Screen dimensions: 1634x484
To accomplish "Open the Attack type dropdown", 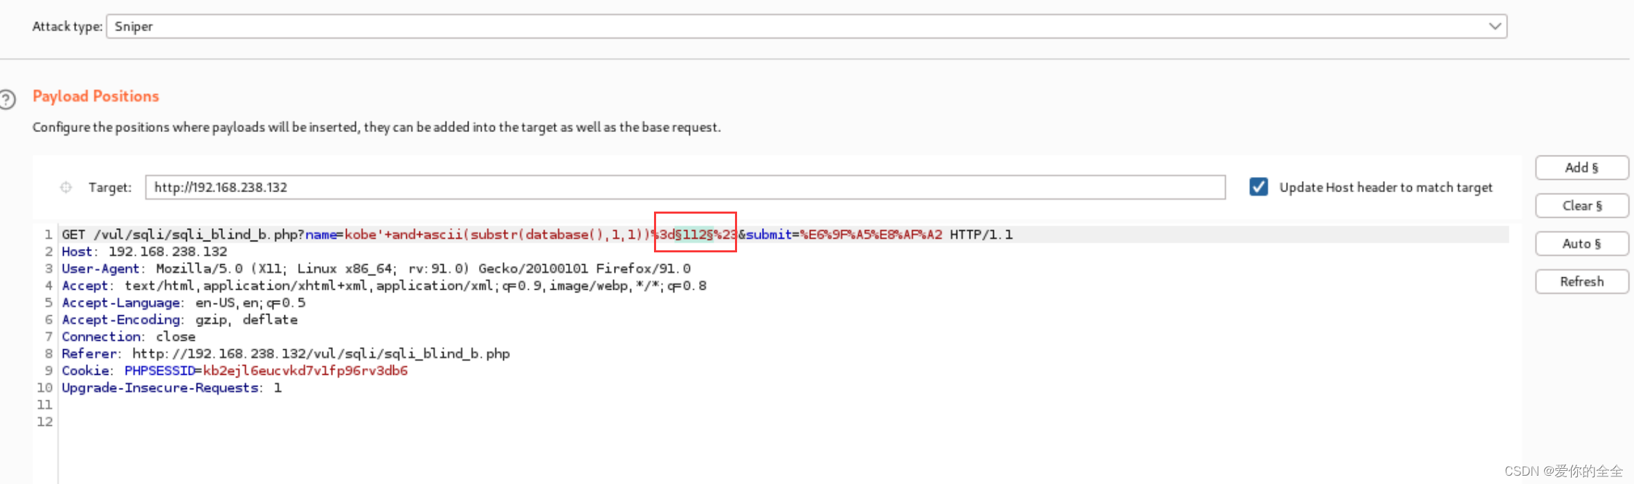I will pyautogui.click(x=806, y=26).
